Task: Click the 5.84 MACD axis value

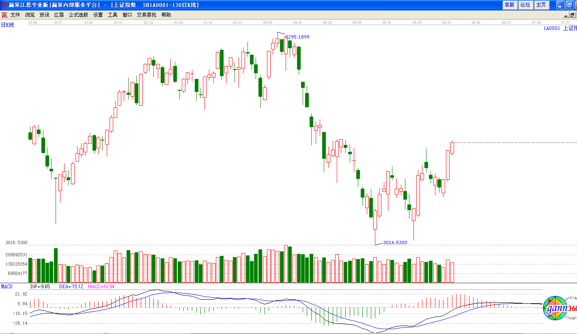Action: (x=23, y=304)
